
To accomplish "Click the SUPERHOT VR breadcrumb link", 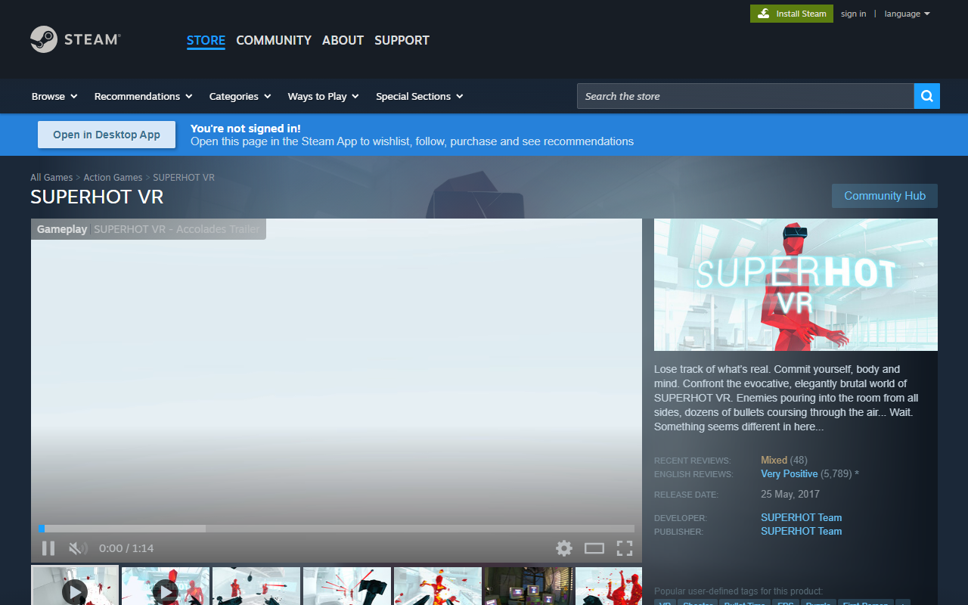I will [184, 178].
